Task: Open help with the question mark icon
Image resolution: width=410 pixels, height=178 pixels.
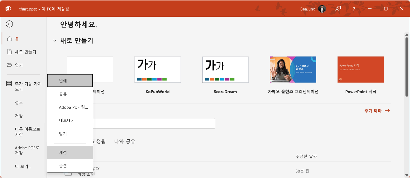Action: pos(354,9)
